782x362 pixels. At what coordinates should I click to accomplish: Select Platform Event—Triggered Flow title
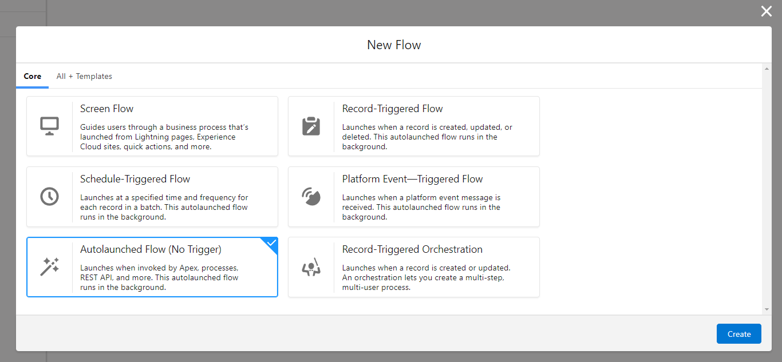[x=413, y=179]
